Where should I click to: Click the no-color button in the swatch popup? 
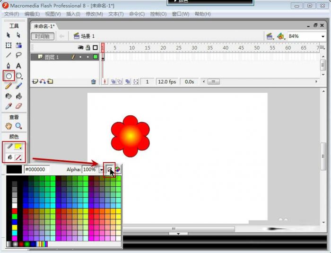[109, 169]
